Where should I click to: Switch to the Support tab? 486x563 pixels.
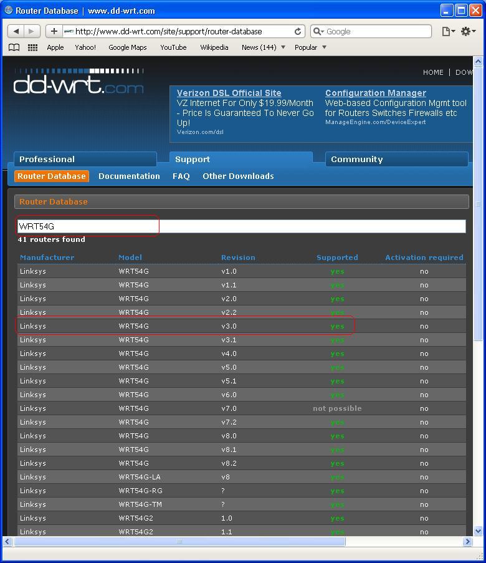(x=241, y=159)
